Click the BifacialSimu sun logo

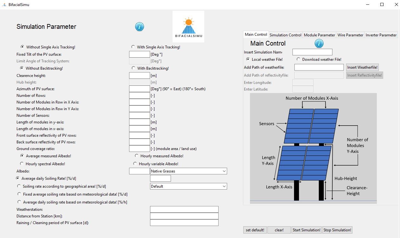click(188, 27)
